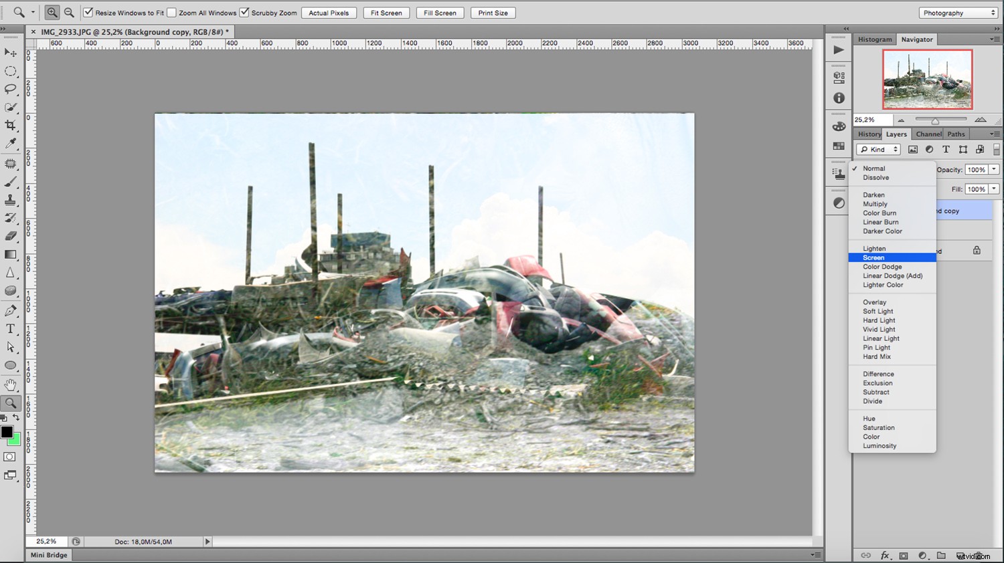
Task: Select the Type tool
Action: [x=11, y=328]
